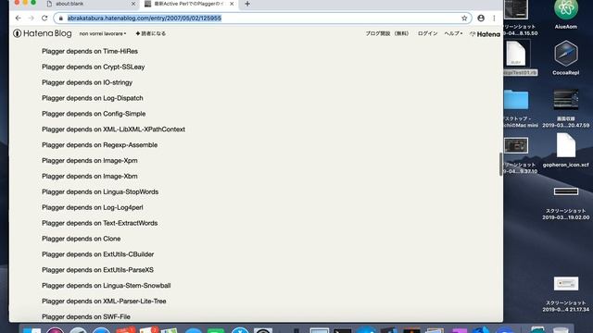
Task: Expand the ヘルプ help dropdown
Action: pos(453,33)
